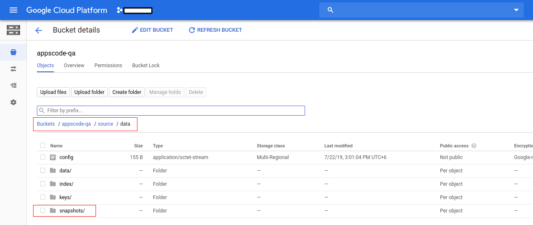This screenshot has width=533, height=225.
Task: Click the search magnifier icon in the top bar
Action: coord(330,10)
